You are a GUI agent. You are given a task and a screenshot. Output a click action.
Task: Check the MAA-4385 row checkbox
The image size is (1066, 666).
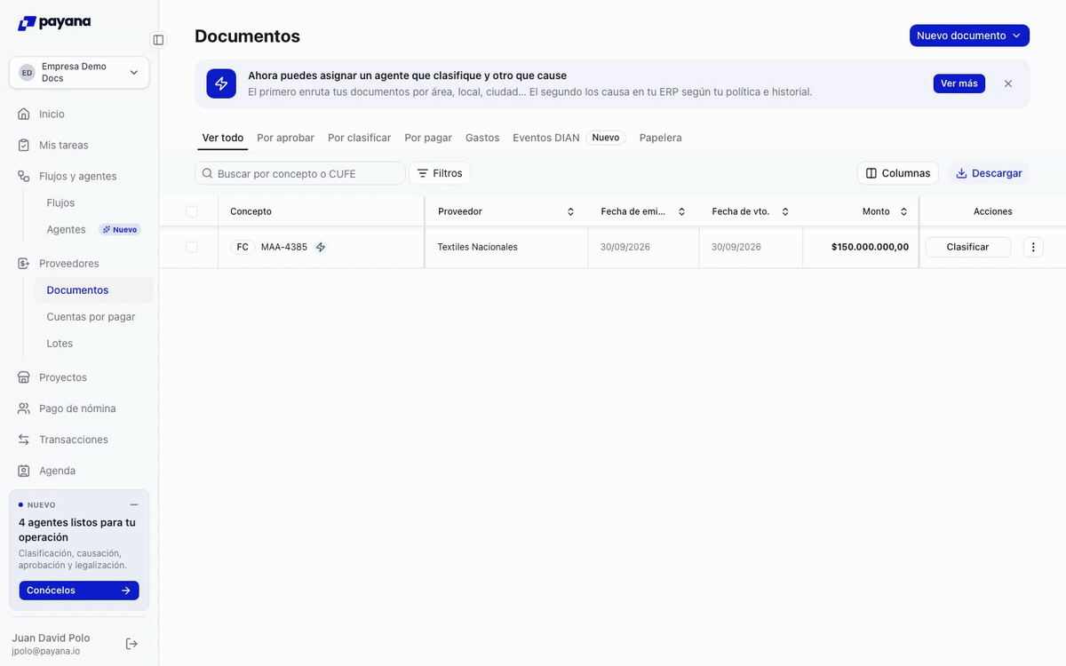[192, 247]
